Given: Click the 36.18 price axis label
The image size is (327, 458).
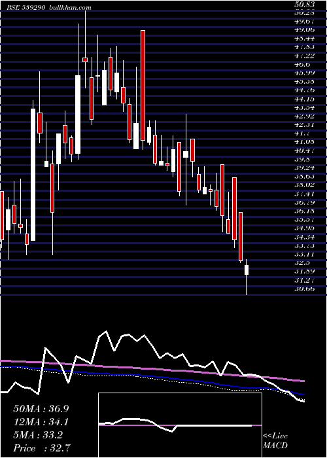Looking at the screenshot, I should tap(304, 211).
